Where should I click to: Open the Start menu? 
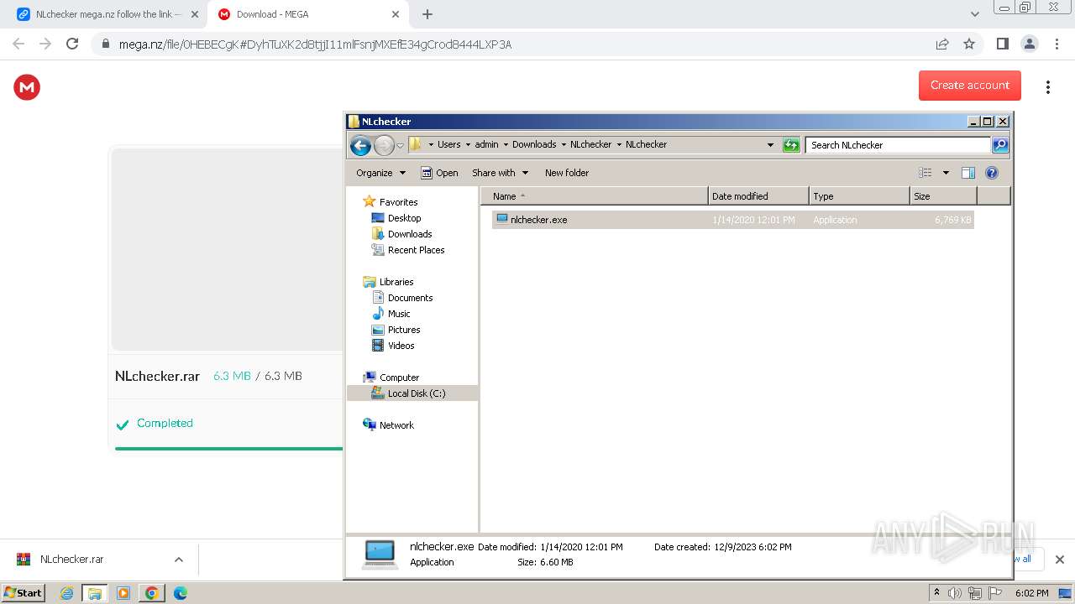tap(23, 593)
